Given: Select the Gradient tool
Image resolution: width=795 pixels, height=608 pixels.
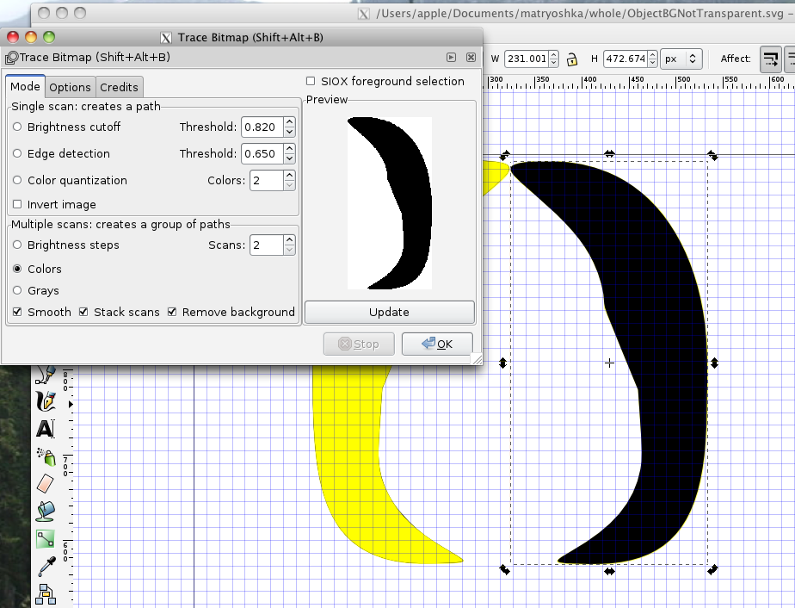Looking at the screenshot, I should coord(45,539).
